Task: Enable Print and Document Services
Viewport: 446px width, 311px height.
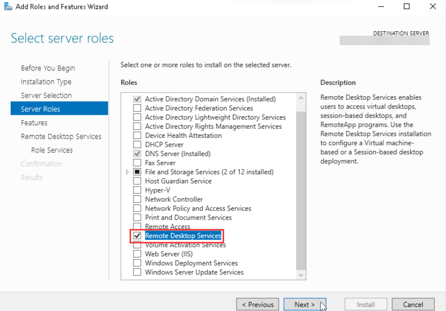Action: pos(137,217)
